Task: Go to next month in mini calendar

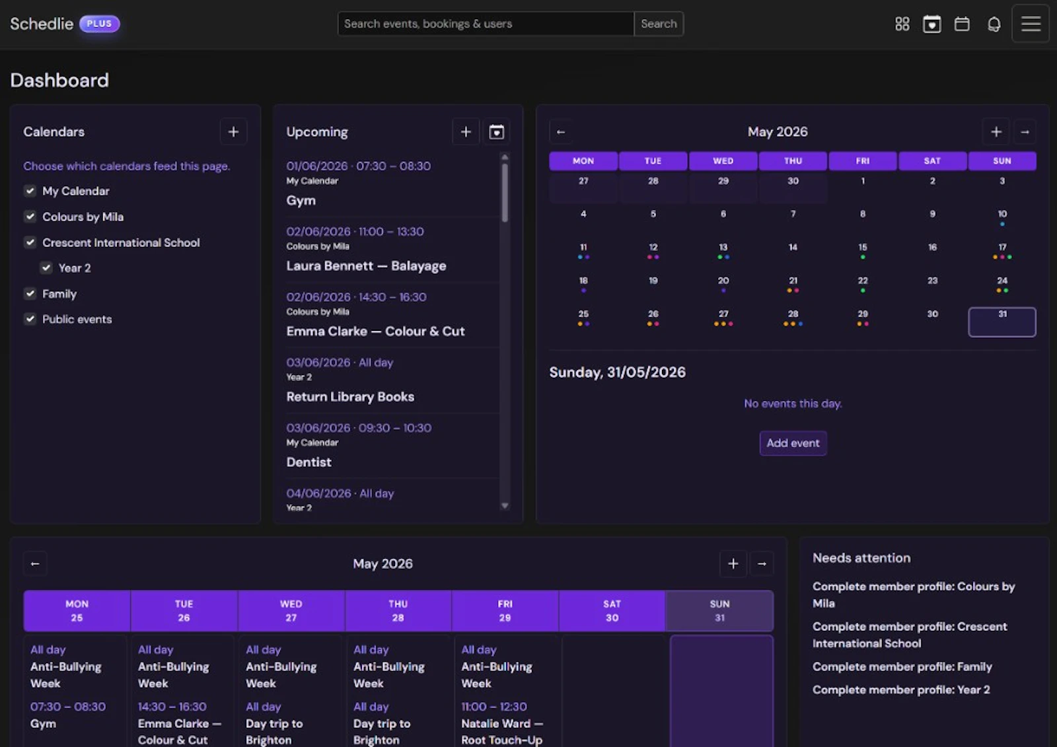Action: coord(1025,131)
